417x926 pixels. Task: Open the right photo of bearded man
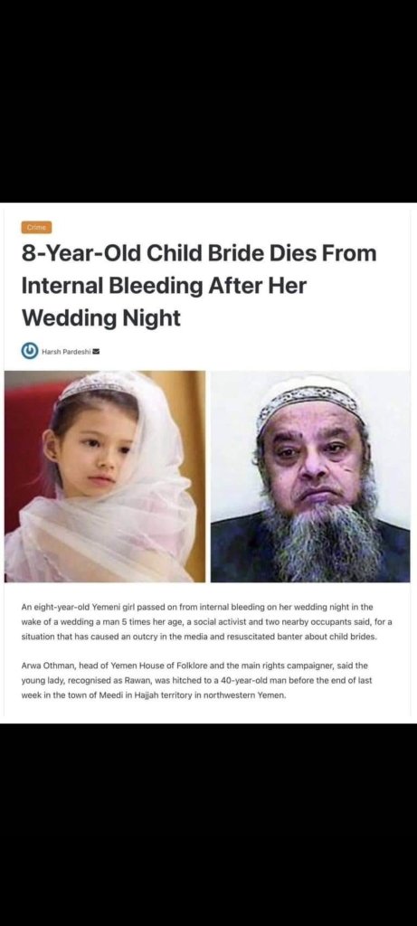(310, 477)
